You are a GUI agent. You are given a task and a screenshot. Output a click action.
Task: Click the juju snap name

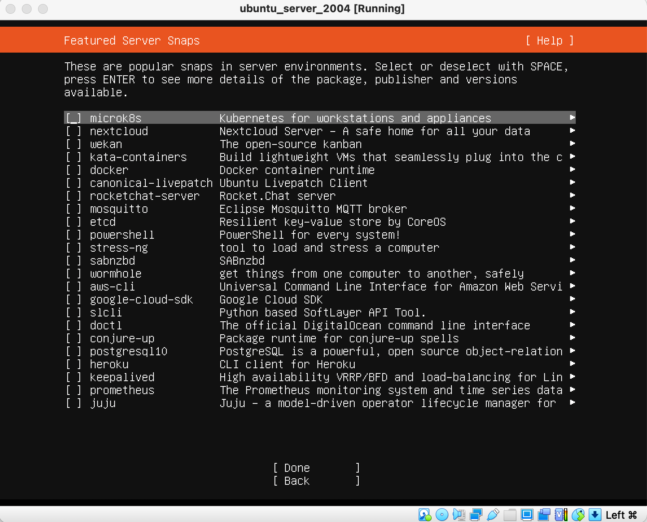pos(103,403)
